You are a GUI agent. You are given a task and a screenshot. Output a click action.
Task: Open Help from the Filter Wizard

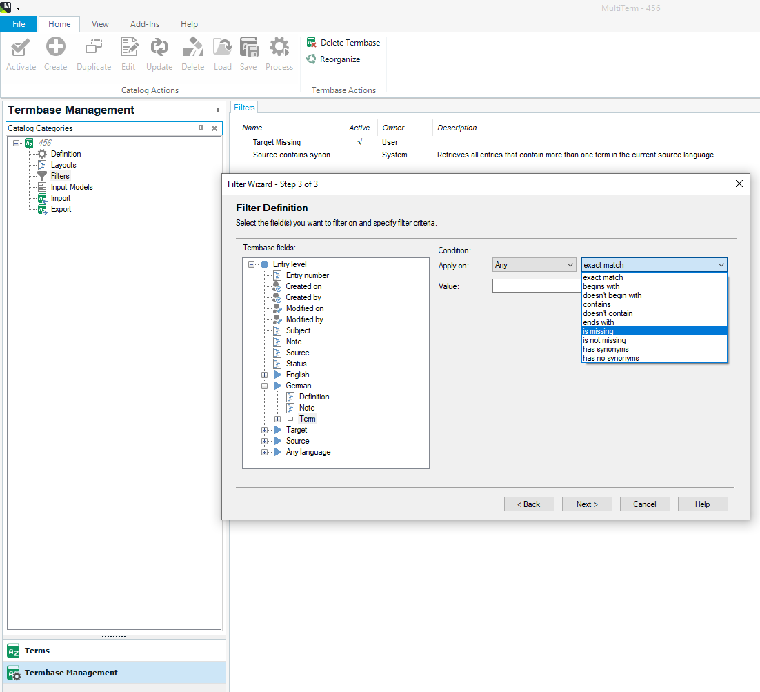click(x=702, y=504)
